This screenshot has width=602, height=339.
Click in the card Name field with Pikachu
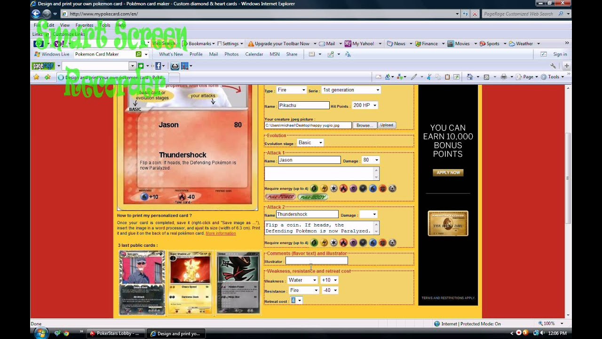(303, 105)
